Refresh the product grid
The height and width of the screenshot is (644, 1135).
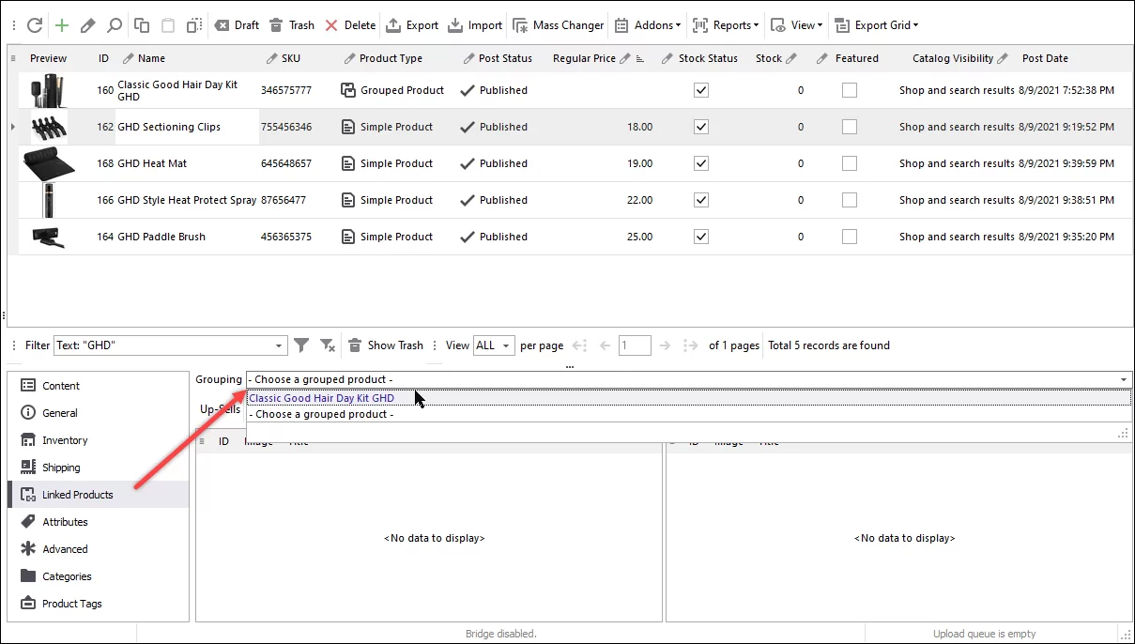[35, 24]
